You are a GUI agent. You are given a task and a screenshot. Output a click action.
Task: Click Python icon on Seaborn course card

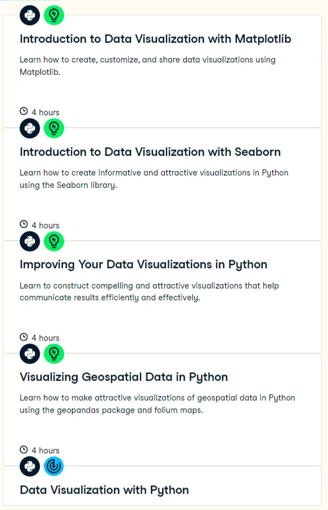pyautogui.click(x=30, y=128)
